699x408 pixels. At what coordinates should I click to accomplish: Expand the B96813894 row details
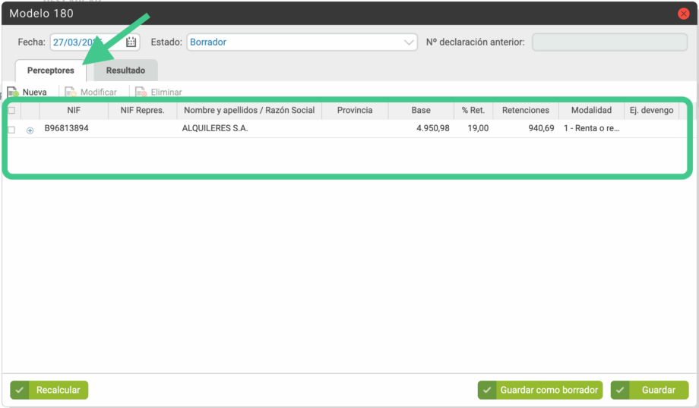pos(30,130)
